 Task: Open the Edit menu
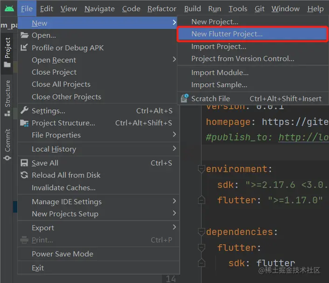pos(47,8)
